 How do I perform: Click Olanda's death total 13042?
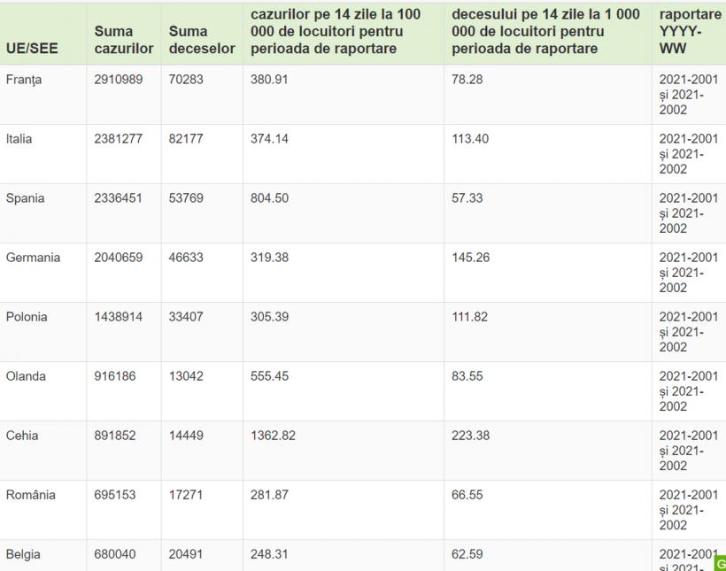pyautogui.click(x=186, y=376)
